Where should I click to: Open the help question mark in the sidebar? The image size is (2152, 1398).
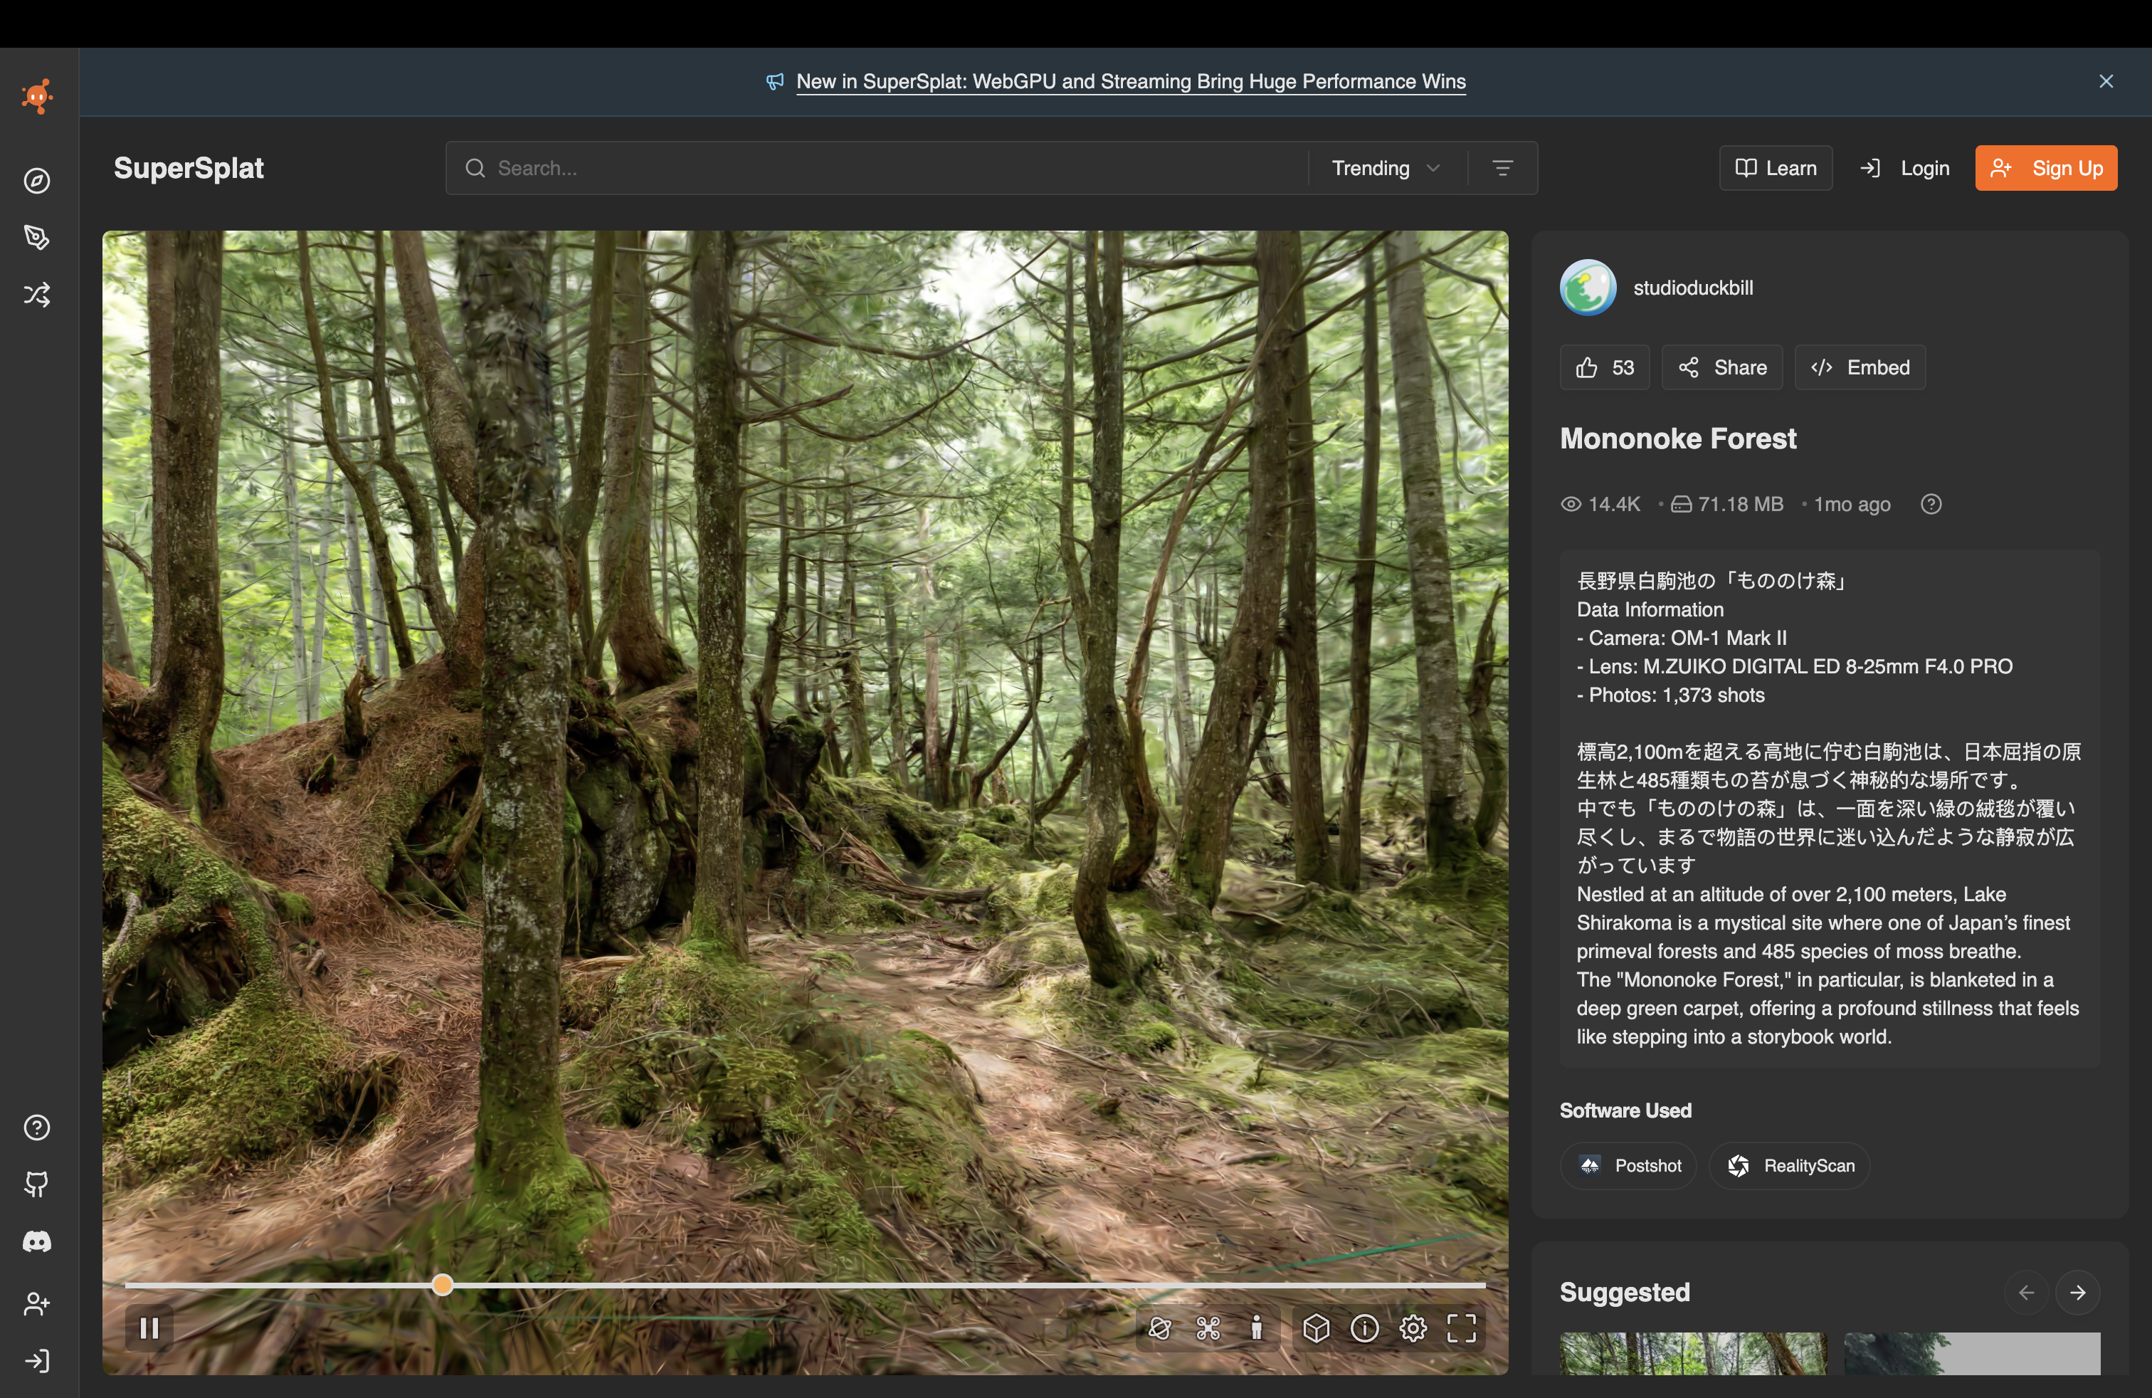37,1128
